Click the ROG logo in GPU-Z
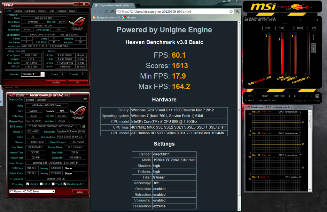This screenshot has height=212, width=327. [x=78, y=113]
